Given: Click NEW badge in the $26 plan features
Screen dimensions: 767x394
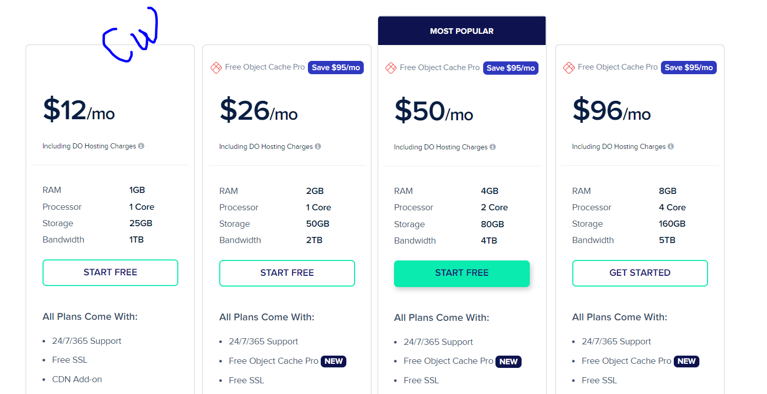Looking at the screenshot, I should (334, 361).
